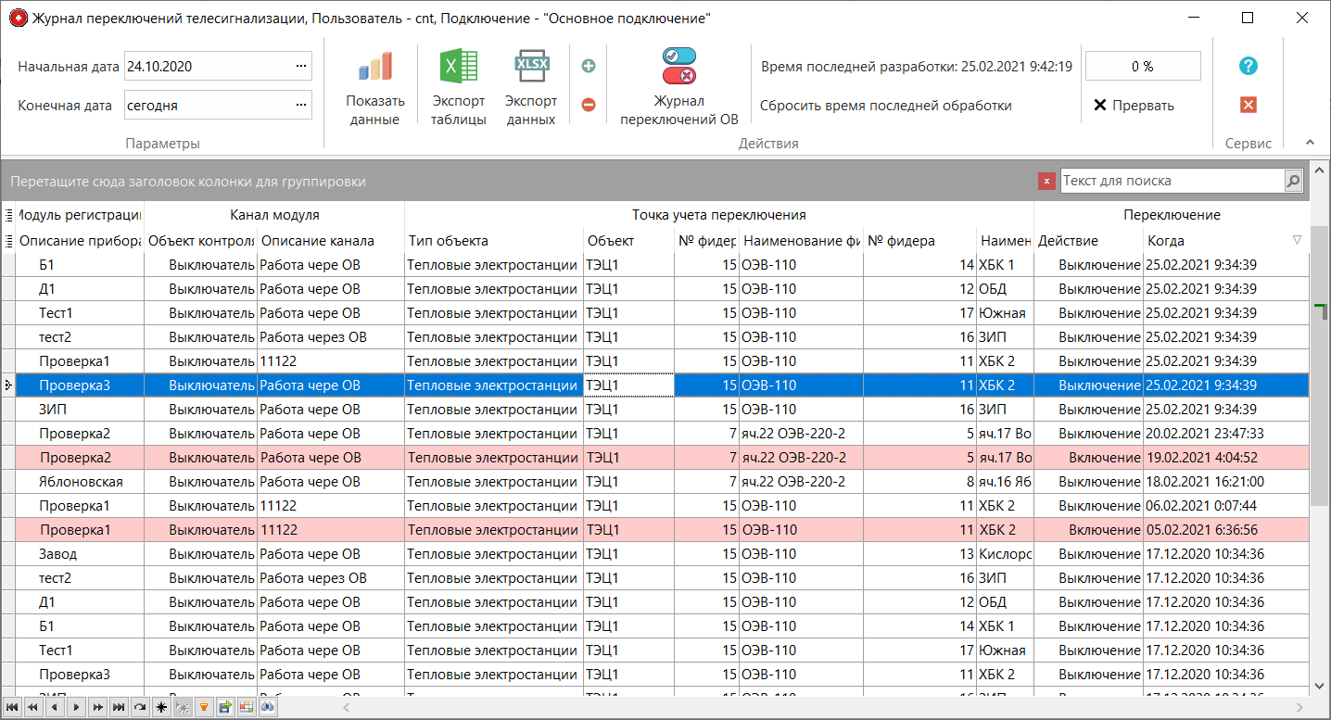The height and width of the screenshot is (720, 1331).
Task: Apply filter using the orange funnel icon
Action: tap(204, 706)
